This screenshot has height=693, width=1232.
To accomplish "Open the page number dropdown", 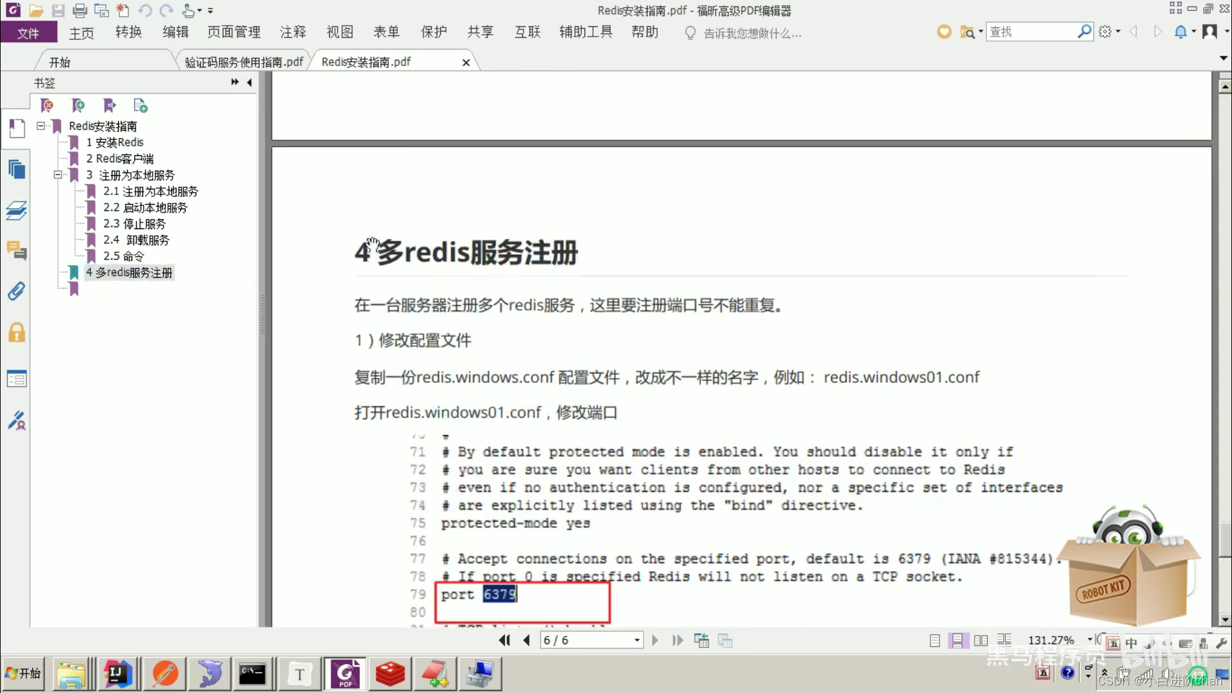I will [x=637, y=640].
